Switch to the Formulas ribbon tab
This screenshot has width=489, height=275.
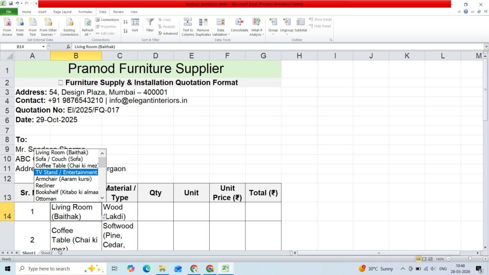[85, 12]
